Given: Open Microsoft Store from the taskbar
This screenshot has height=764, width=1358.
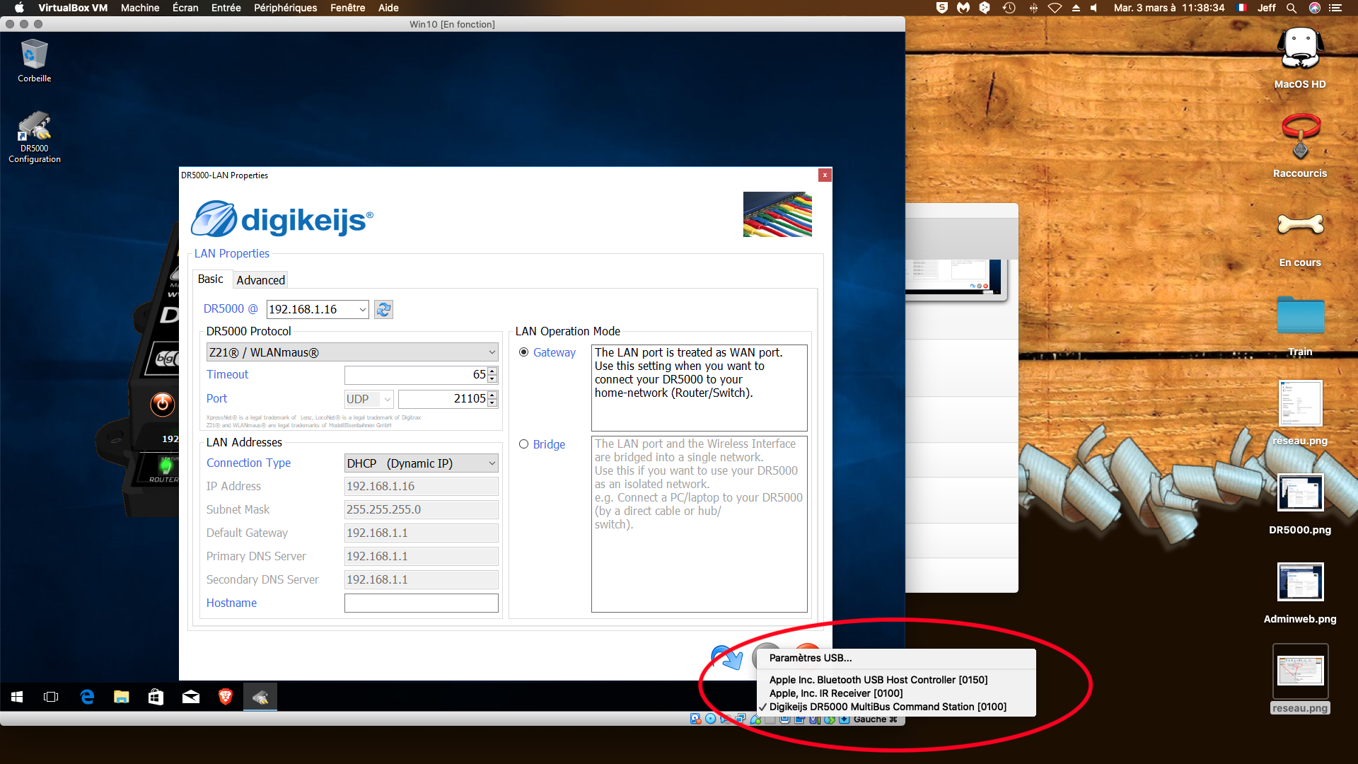Looking at the screenshot, I should 156,698.
